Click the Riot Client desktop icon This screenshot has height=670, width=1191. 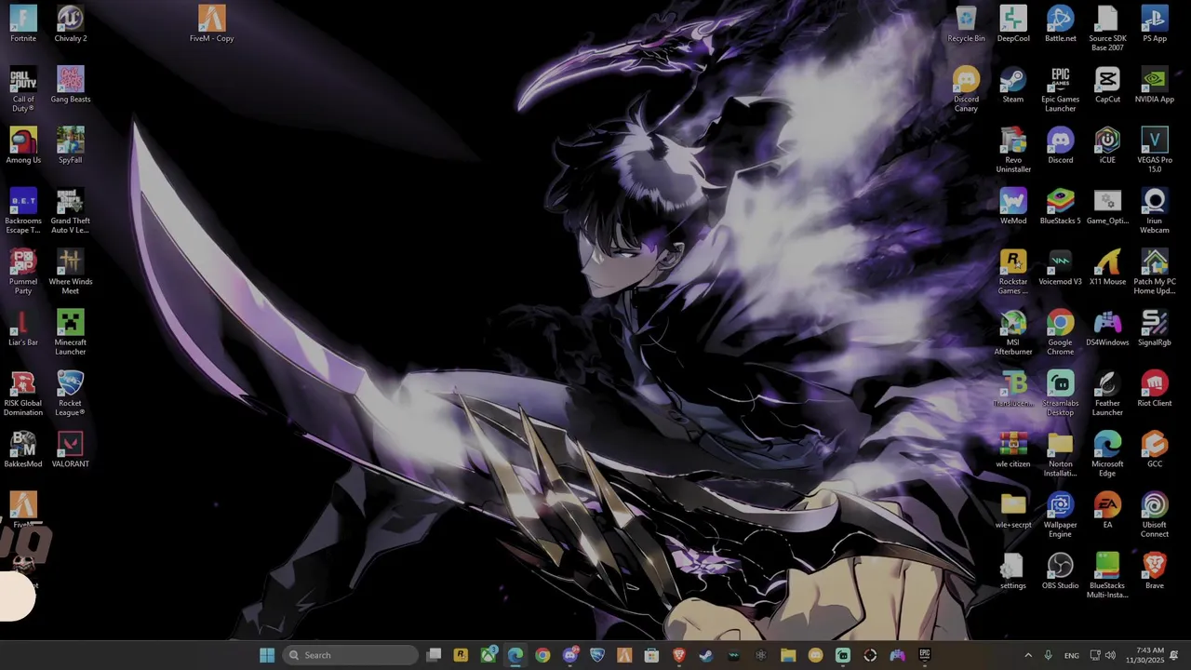1155,389
